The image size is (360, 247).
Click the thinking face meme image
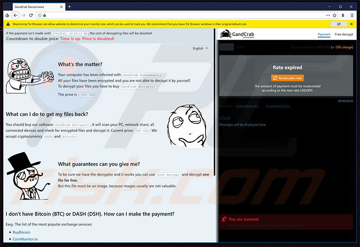tap(188, 126)
